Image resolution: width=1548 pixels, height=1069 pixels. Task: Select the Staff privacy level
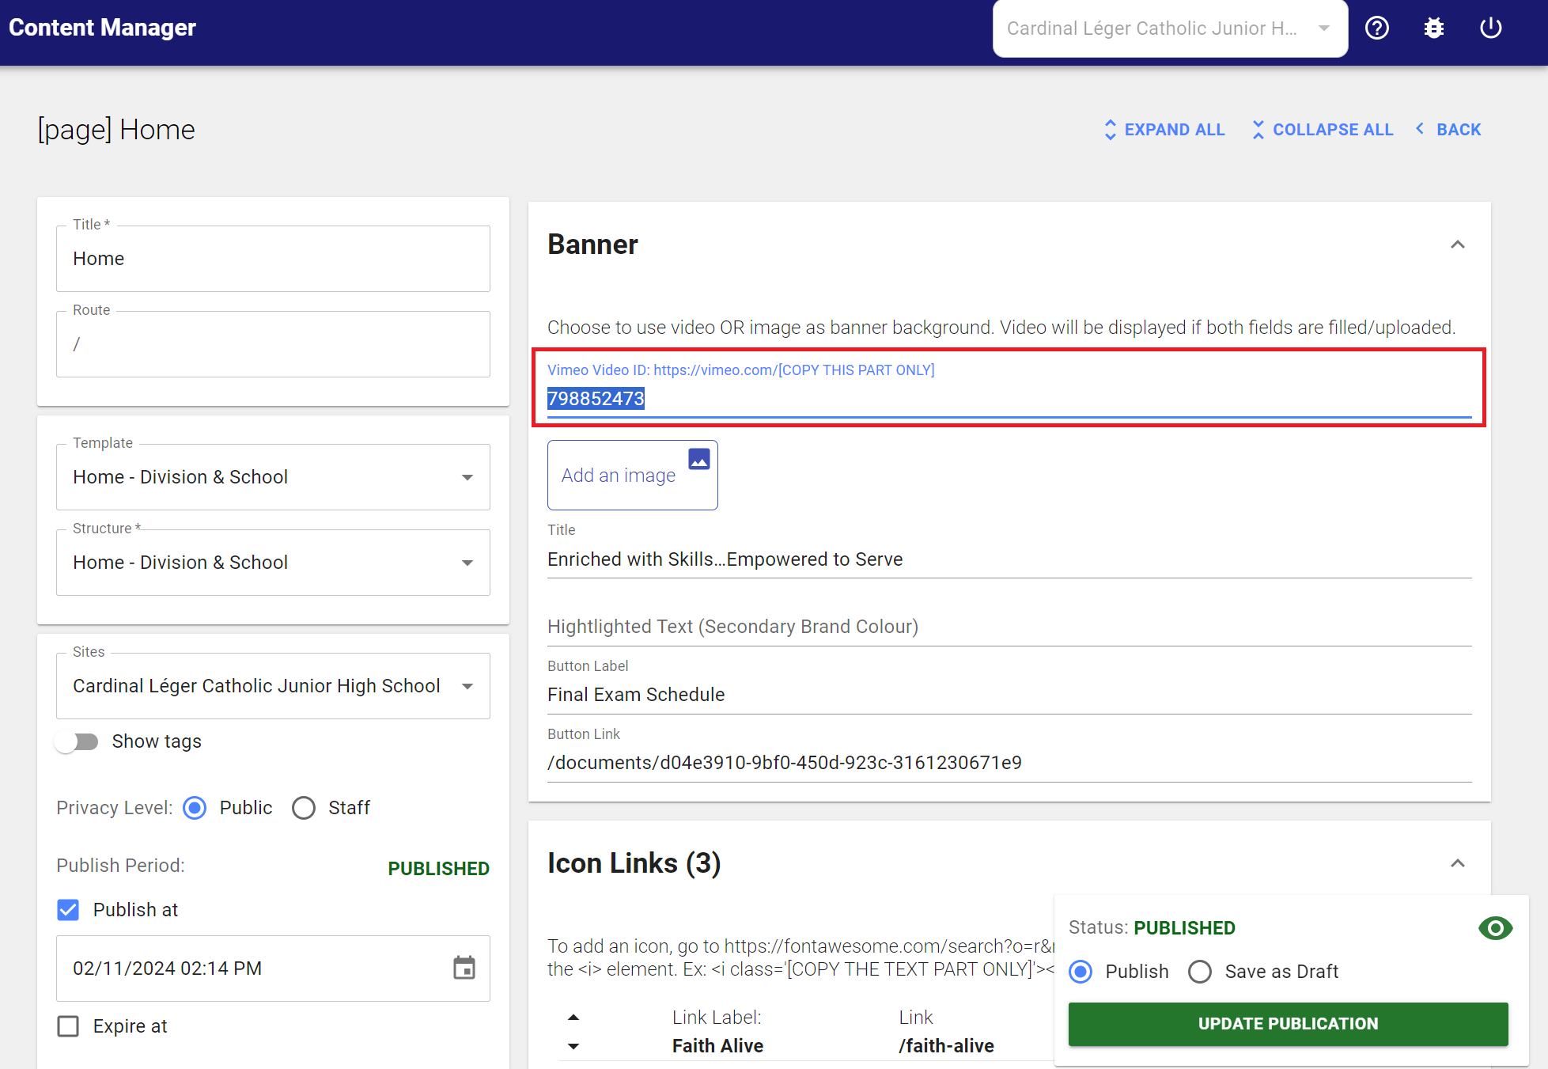tap(304, 808)
